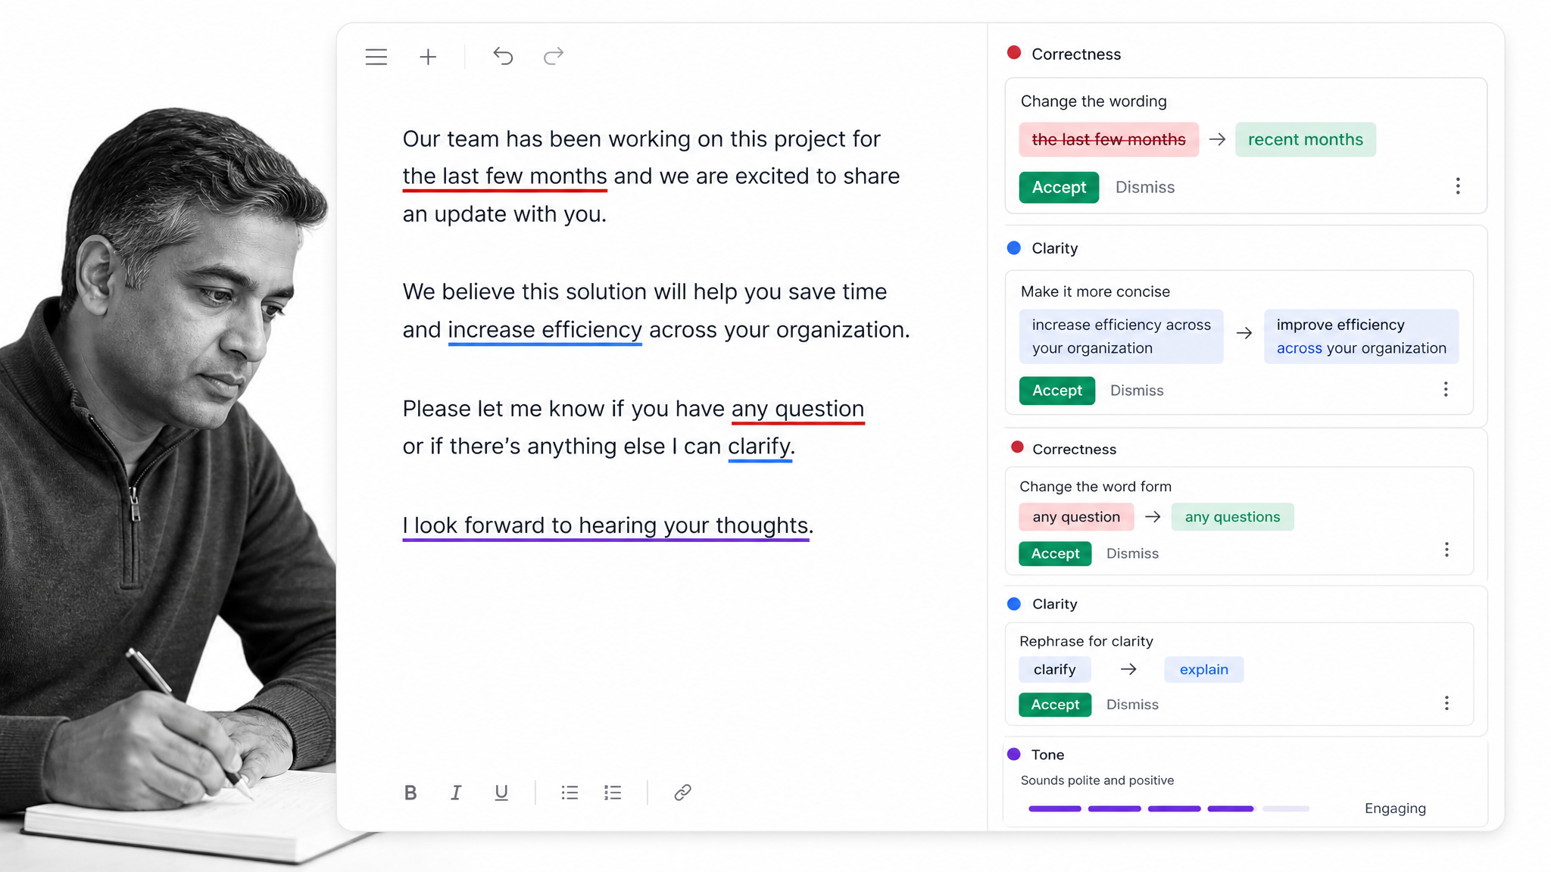Dismiss the 'any questions' word form suggestion
1551x872 pixels.
[1132, 553]
